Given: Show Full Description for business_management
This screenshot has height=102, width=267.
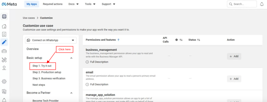Looking at the screenshot, I should coord(97,62).
